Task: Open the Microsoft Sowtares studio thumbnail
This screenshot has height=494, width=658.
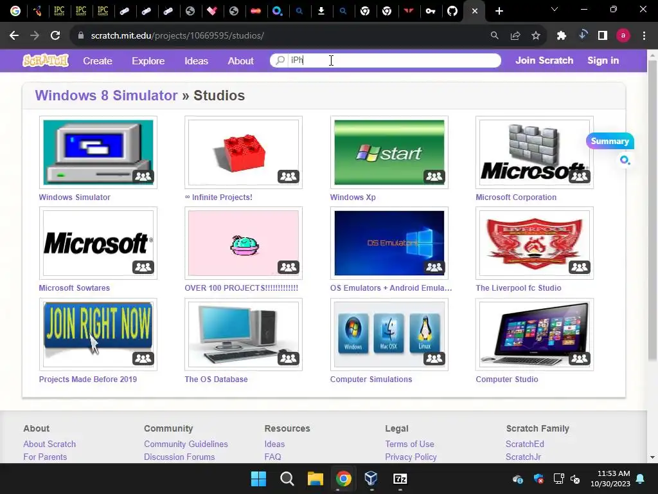Action: (98, 243)
